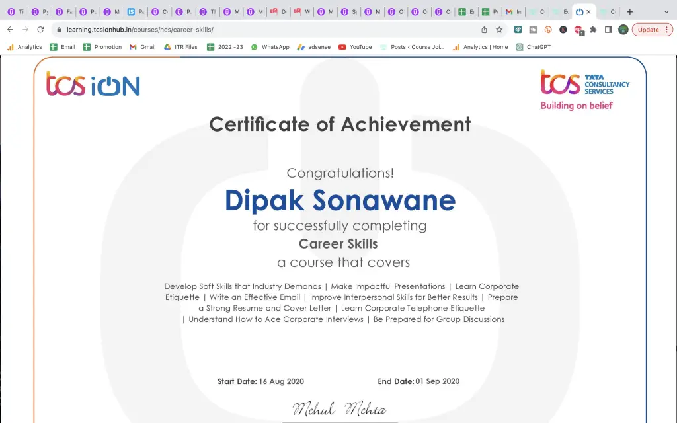Open the 2022 -23 bookmark

coord(225,47)
